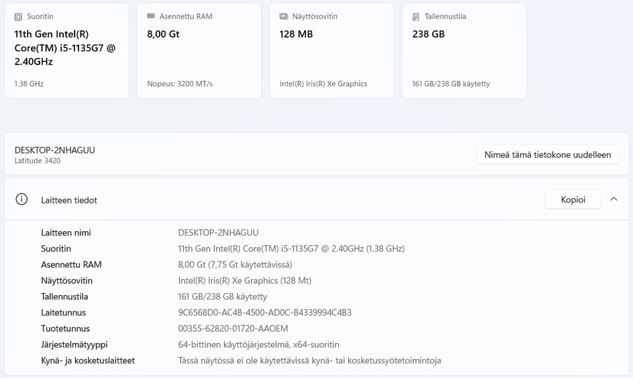Click the Tuotetunnus label
633x378 pixels.
65,329
